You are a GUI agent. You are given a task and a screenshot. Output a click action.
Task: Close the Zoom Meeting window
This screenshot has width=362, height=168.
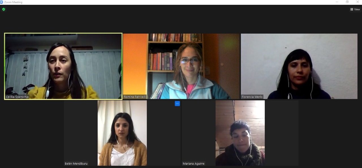click(x=357, y=2)
